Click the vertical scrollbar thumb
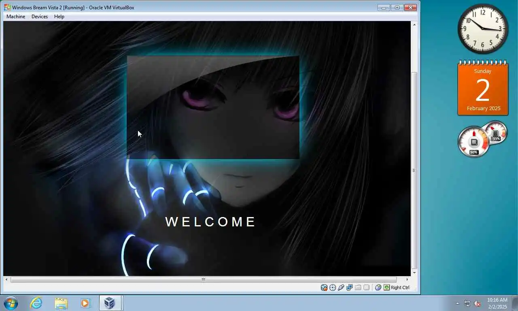The height and width of the screenshot is (311, 518). coord(414,170)
